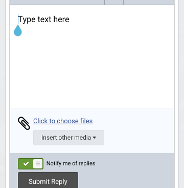Click the word text in the editor placeholder
The width and height of the screenshot is (184, 188).
[x=44, y=20]
